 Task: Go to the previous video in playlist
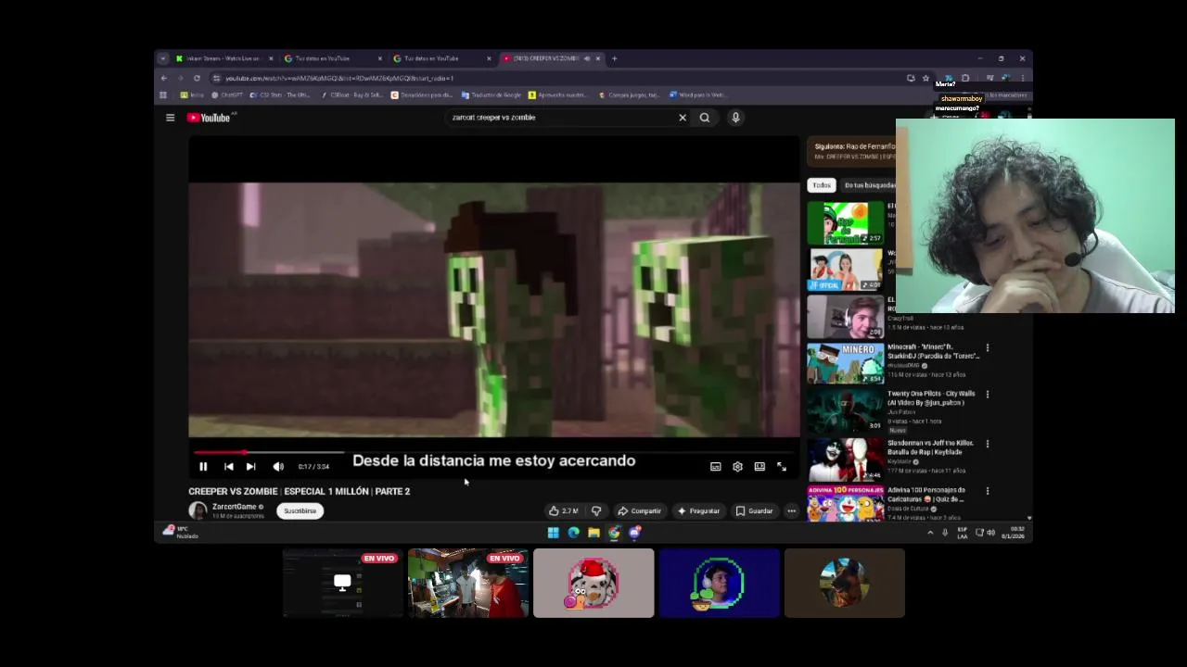point(228,467)
